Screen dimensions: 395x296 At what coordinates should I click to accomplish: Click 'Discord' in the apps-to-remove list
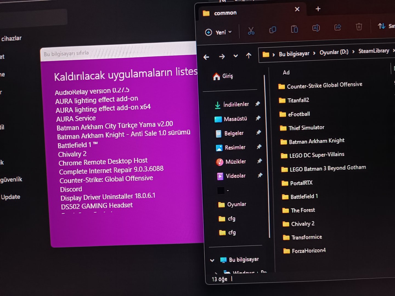(71, 189)
